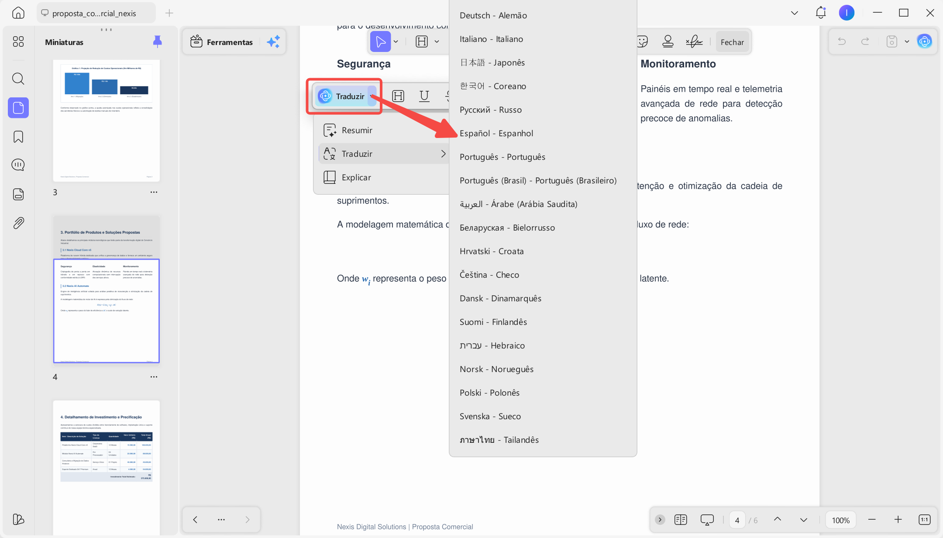Choose Árabe (Arábia Saudita) language

543,204
